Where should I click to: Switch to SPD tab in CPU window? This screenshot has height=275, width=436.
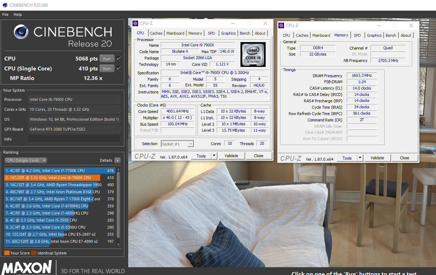211,33
